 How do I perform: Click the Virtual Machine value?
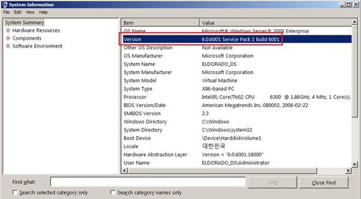pyautogui.click(x=220, y=81)
